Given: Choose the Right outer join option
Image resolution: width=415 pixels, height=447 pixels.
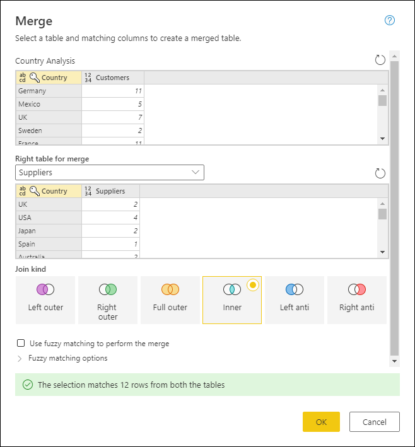Looking at the screenshot, I should click(108, 299).
